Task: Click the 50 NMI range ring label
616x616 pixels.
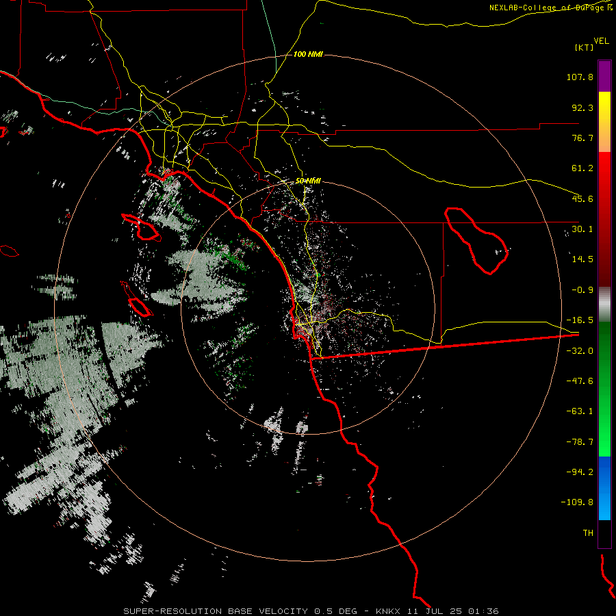Action: [x=309, y=181]
